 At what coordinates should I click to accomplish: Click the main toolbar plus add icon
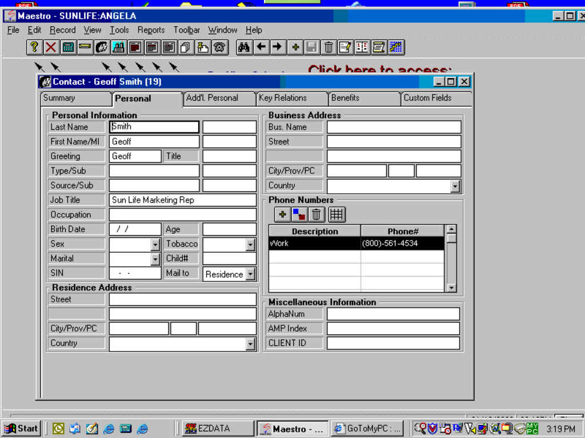coord(295,47)
